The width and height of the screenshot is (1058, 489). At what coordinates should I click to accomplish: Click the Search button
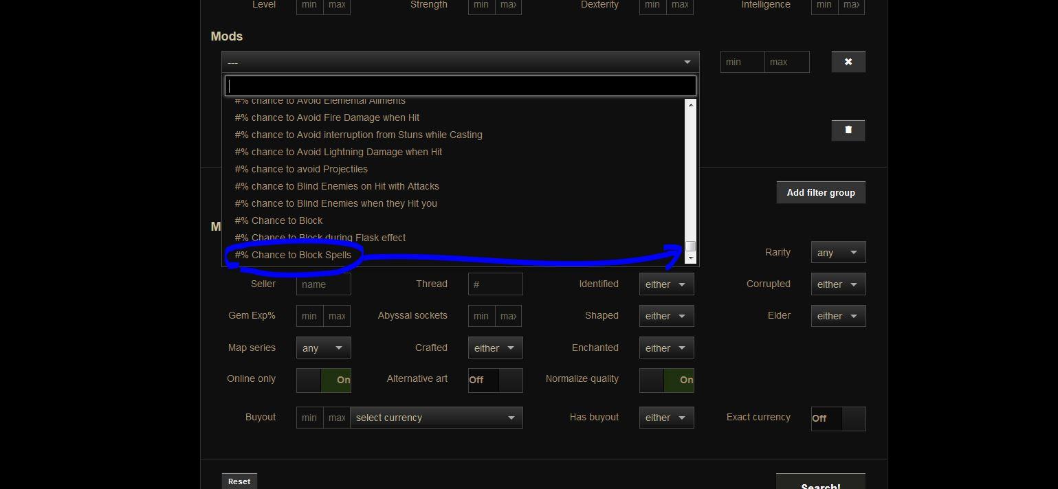820,481
